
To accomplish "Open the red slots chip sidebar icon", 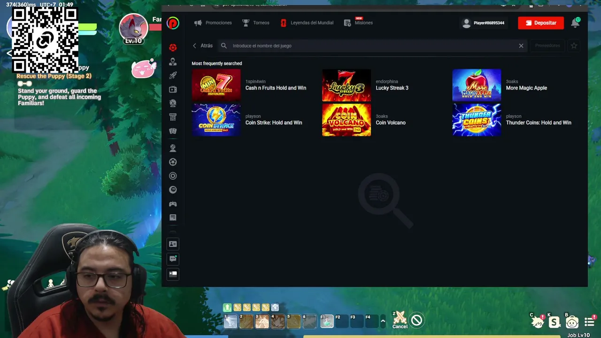I will pos(173,47).
